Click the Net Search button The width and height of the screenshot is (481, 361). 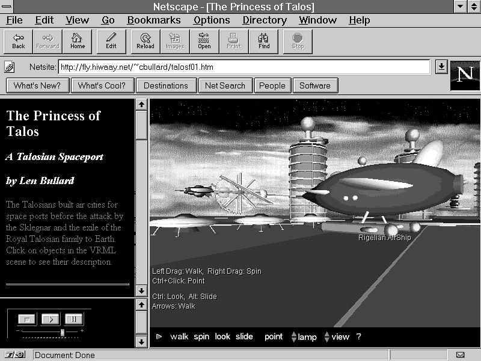225,85
